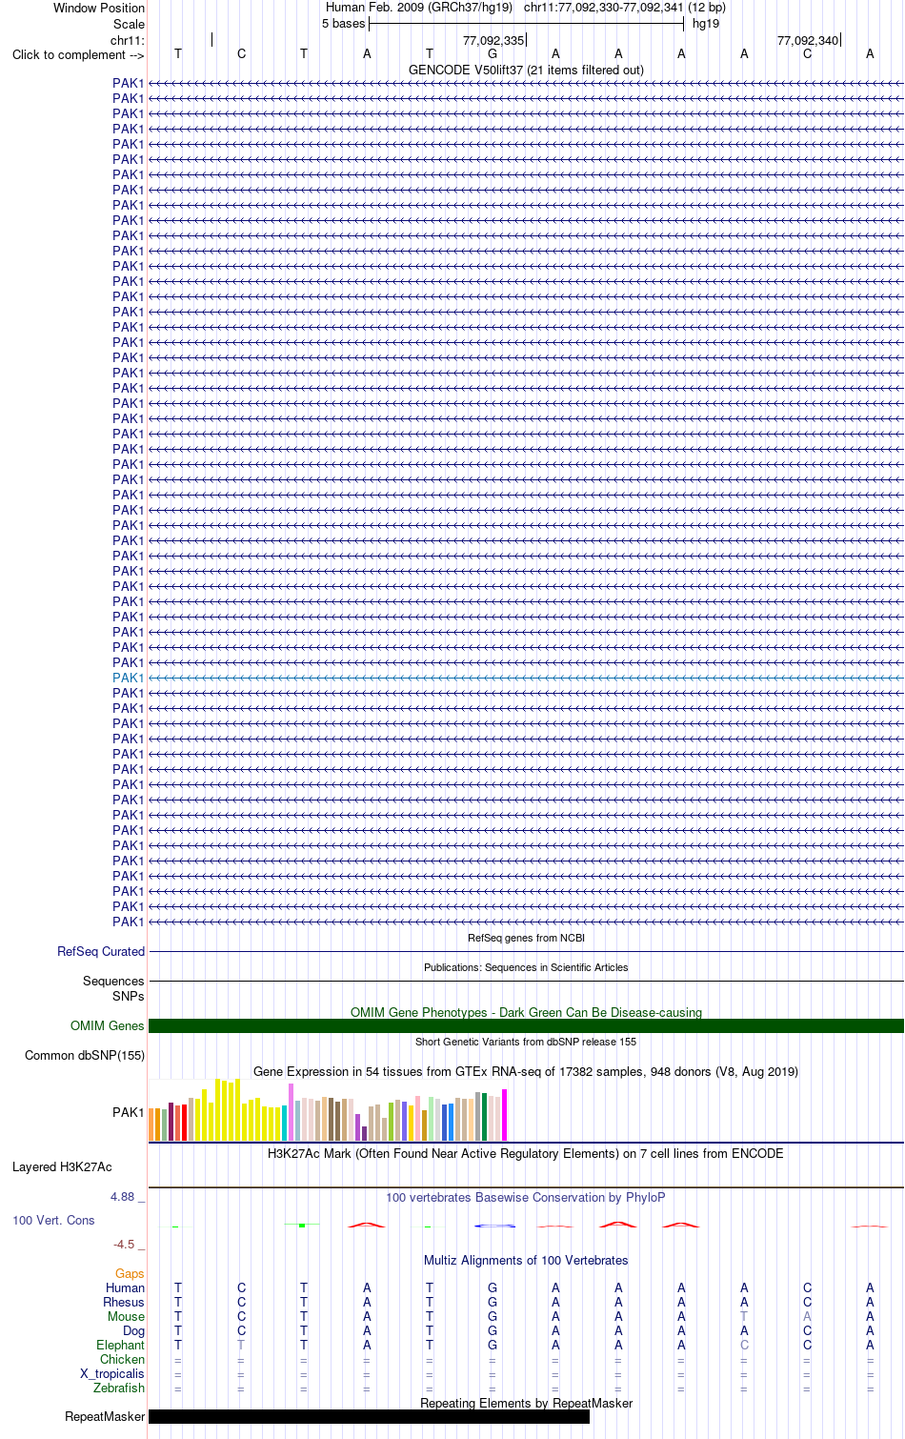Viewport: 905px width, 1439px height.
Task: Click the 'Click to complement -->' label
Action: coord(78,54)
